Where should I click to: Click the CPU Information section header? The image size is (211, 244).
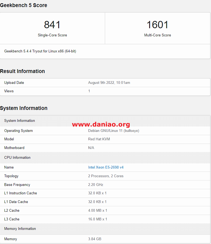click(105, 158)
